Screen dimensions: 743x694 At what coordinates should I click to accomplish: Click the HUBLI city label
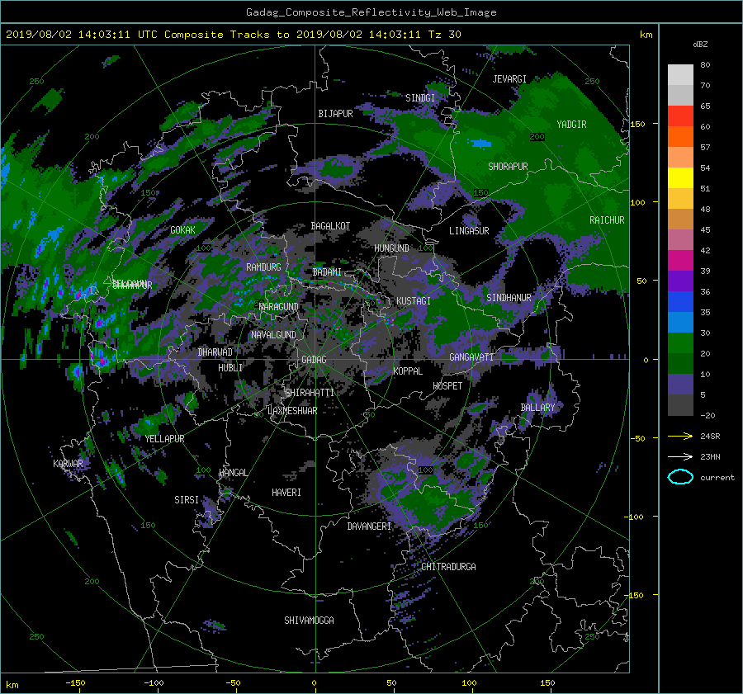pos(230,368)
